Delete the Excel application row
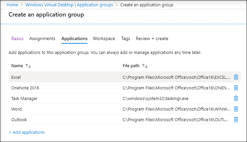Image resolution: width=247 pixels, height=142 pixels. click(236, 77)
